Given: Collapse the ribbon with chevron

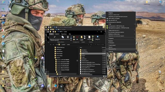Looking at the screenshot, I should pyautogui.click(x=104, y=34).
